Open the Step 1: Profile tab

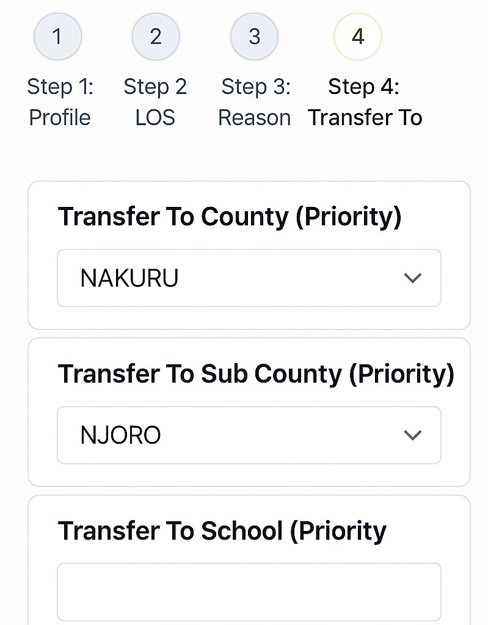click(60, 102)
